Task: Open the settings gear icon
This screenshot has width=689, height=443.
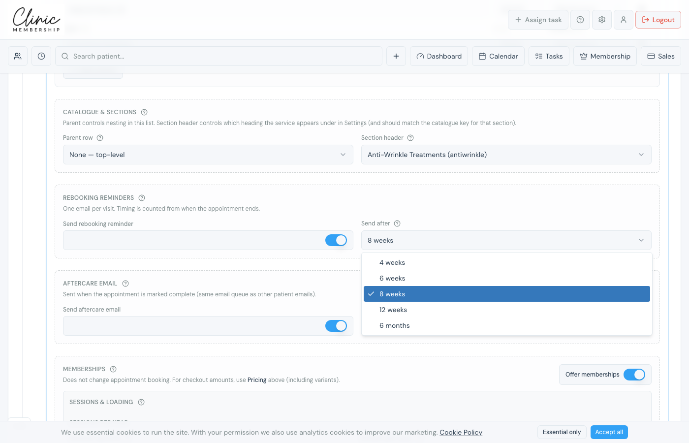Action: coord(602,20)
